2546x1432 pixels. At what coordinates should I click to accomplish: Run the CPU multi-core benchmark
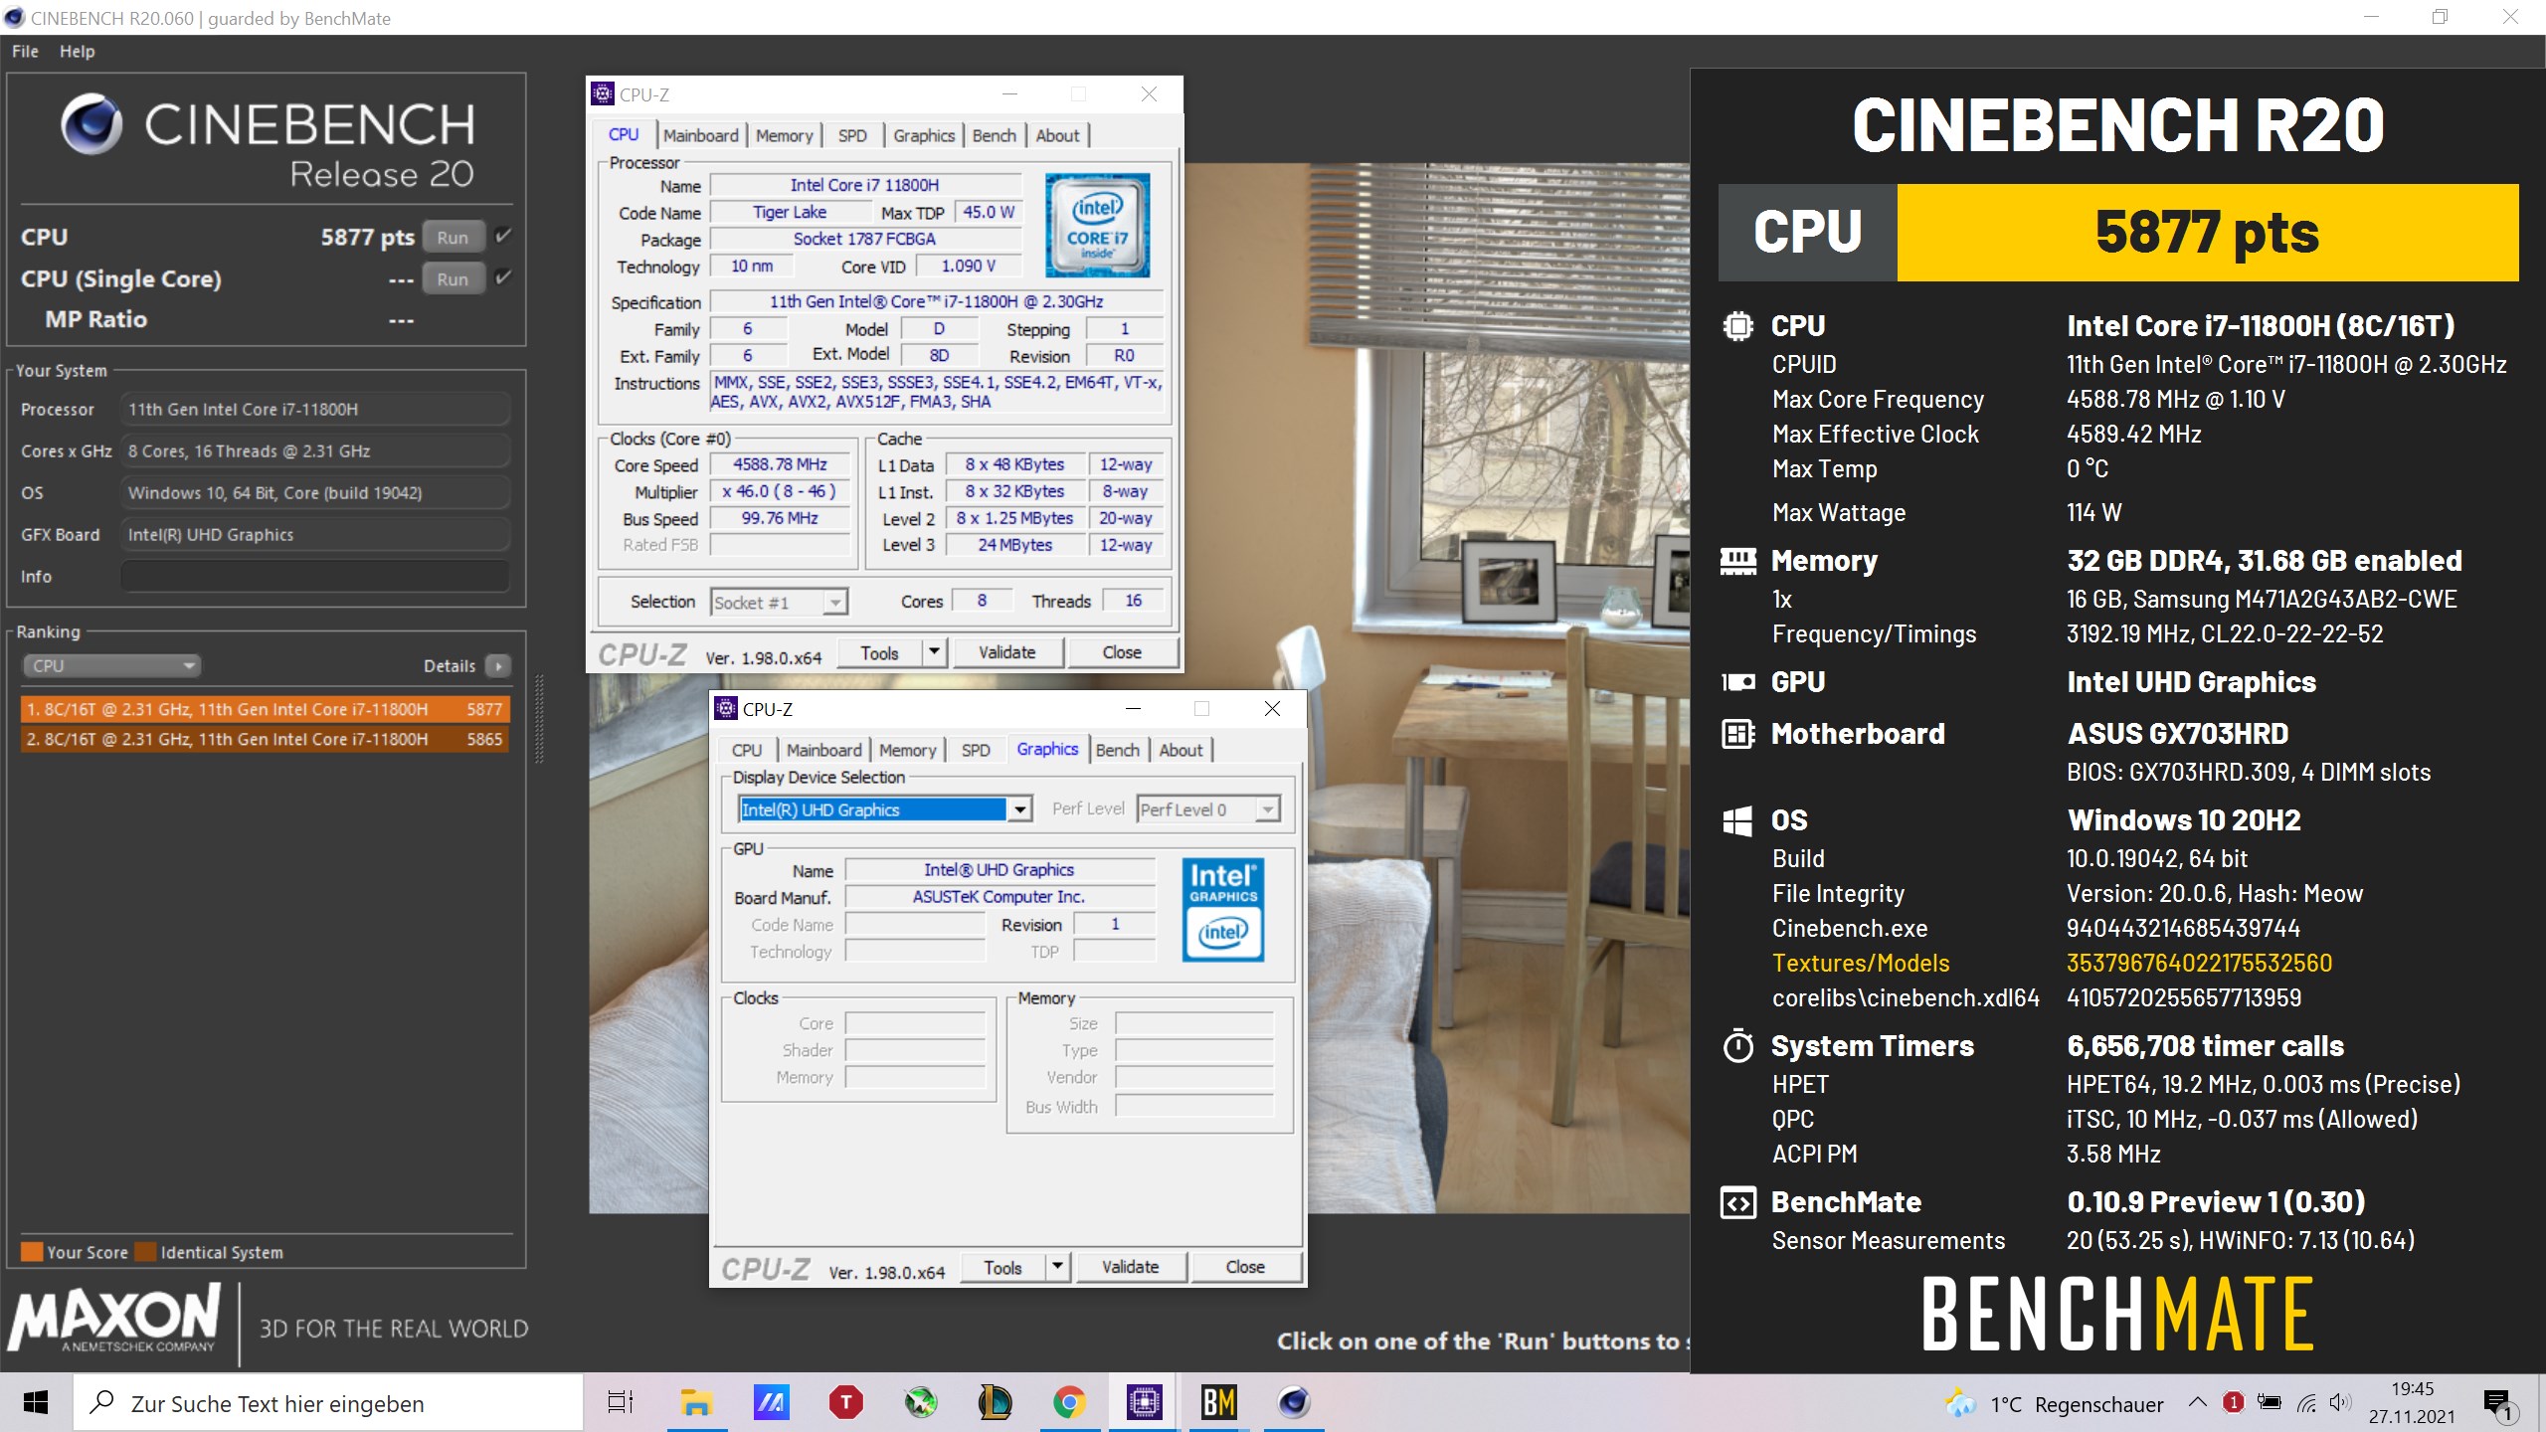point(453,238)
